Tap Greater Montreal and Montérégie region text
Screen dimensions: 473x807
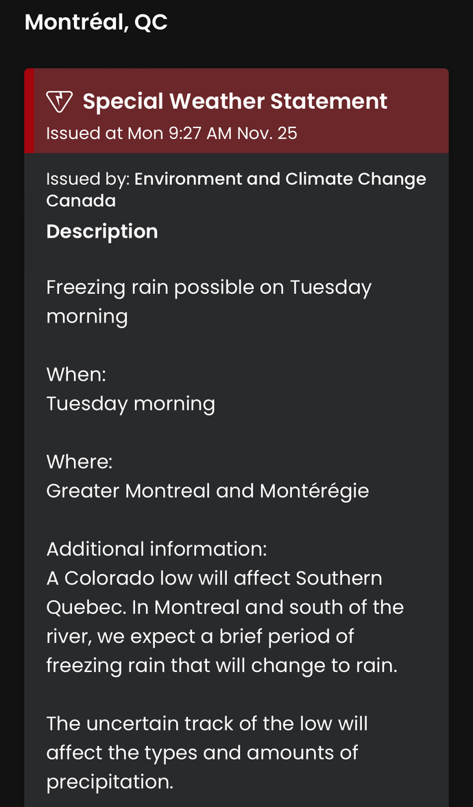click(208, 491)
